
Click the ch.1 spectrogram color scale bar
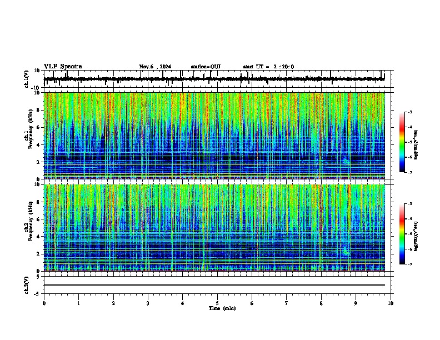coord(402,142)
